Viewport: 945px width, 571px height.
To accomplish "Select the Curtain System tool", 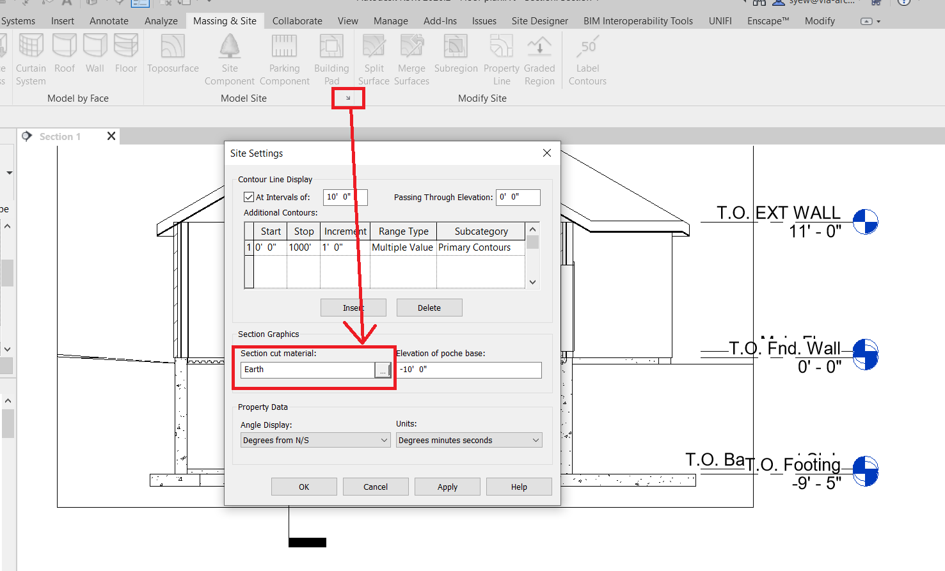I will [x=31, y=58].
